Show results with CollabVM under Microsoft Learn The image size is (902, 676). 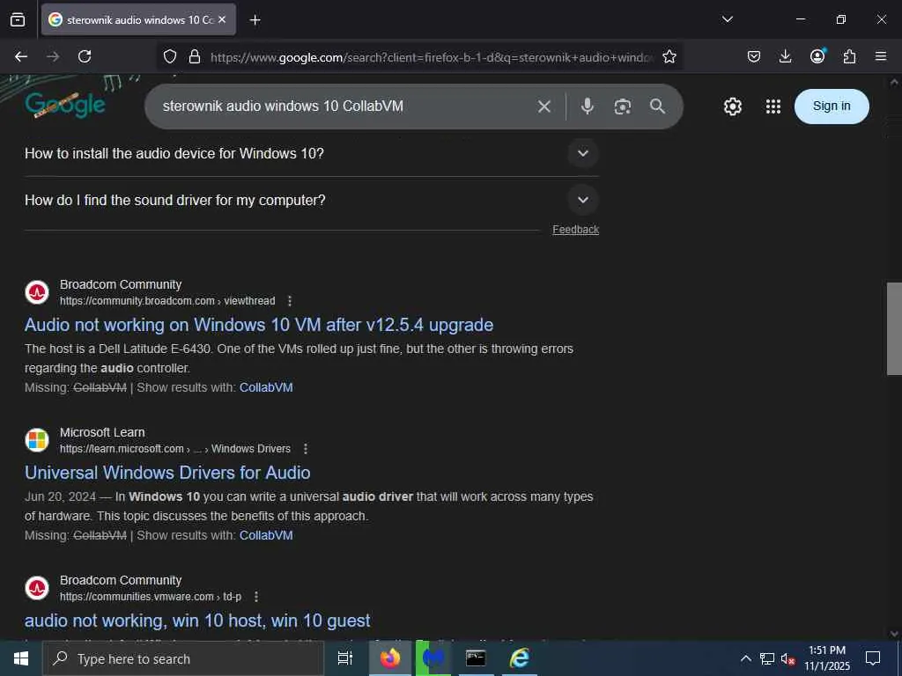tap(266, 535)
